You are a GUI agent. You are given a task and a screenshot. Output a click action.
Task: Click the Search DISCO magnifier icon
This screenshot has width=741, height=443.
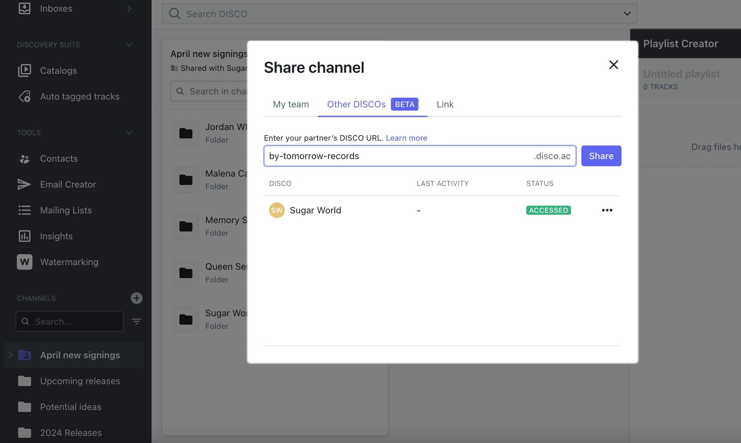tap(175, 14)
